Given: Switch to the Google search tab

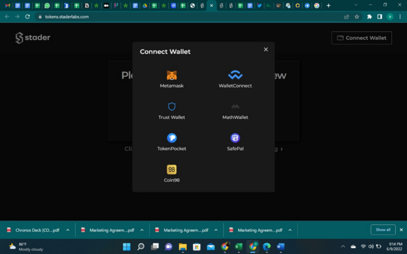Looking at the screenshot, I should pos(316,6).
